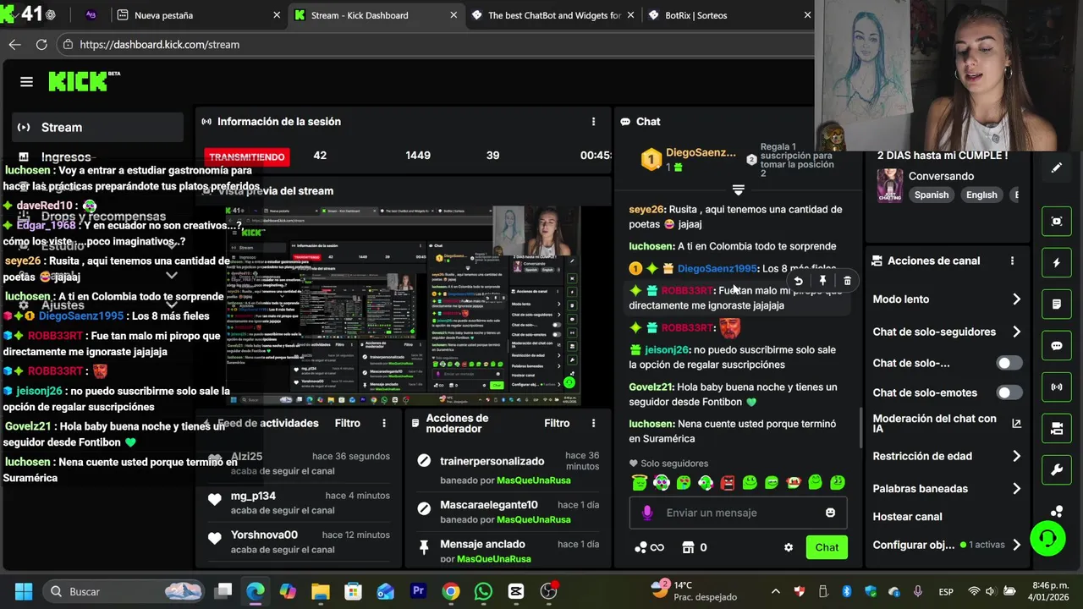The width and height of the screenshot is (1083, 609).
Task: Click mg_p134 follower entry
Action: (x=299, y=502)
